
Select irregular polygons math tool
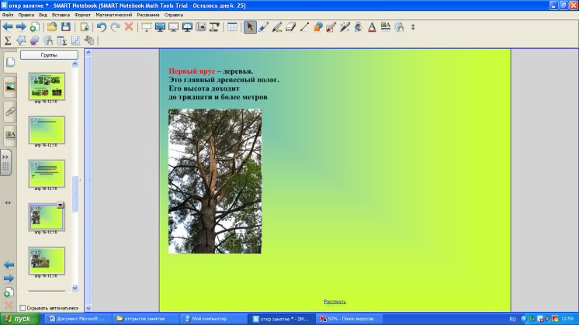(x=21, y=40)
